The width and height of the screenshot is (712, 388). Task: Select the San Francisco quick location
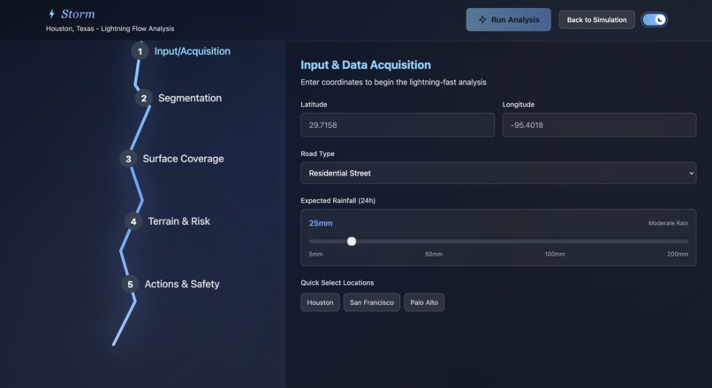pos(372,302)
